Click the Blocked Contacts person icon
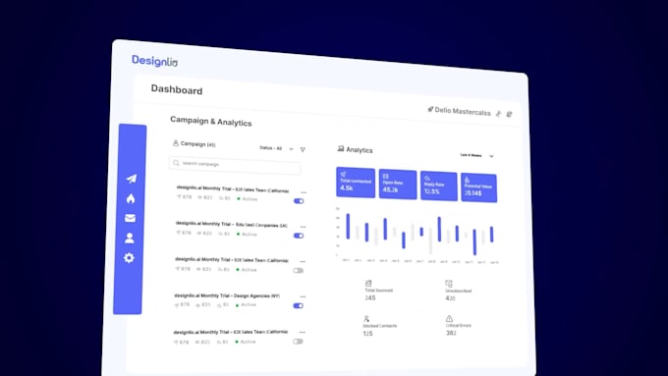Viewport: 668px width, 376px height. point(366,318)
